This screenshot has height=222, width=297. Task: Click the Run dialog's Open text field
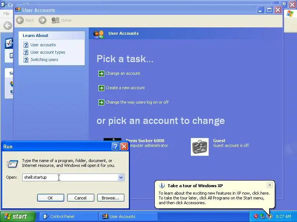tap(70, 178)
